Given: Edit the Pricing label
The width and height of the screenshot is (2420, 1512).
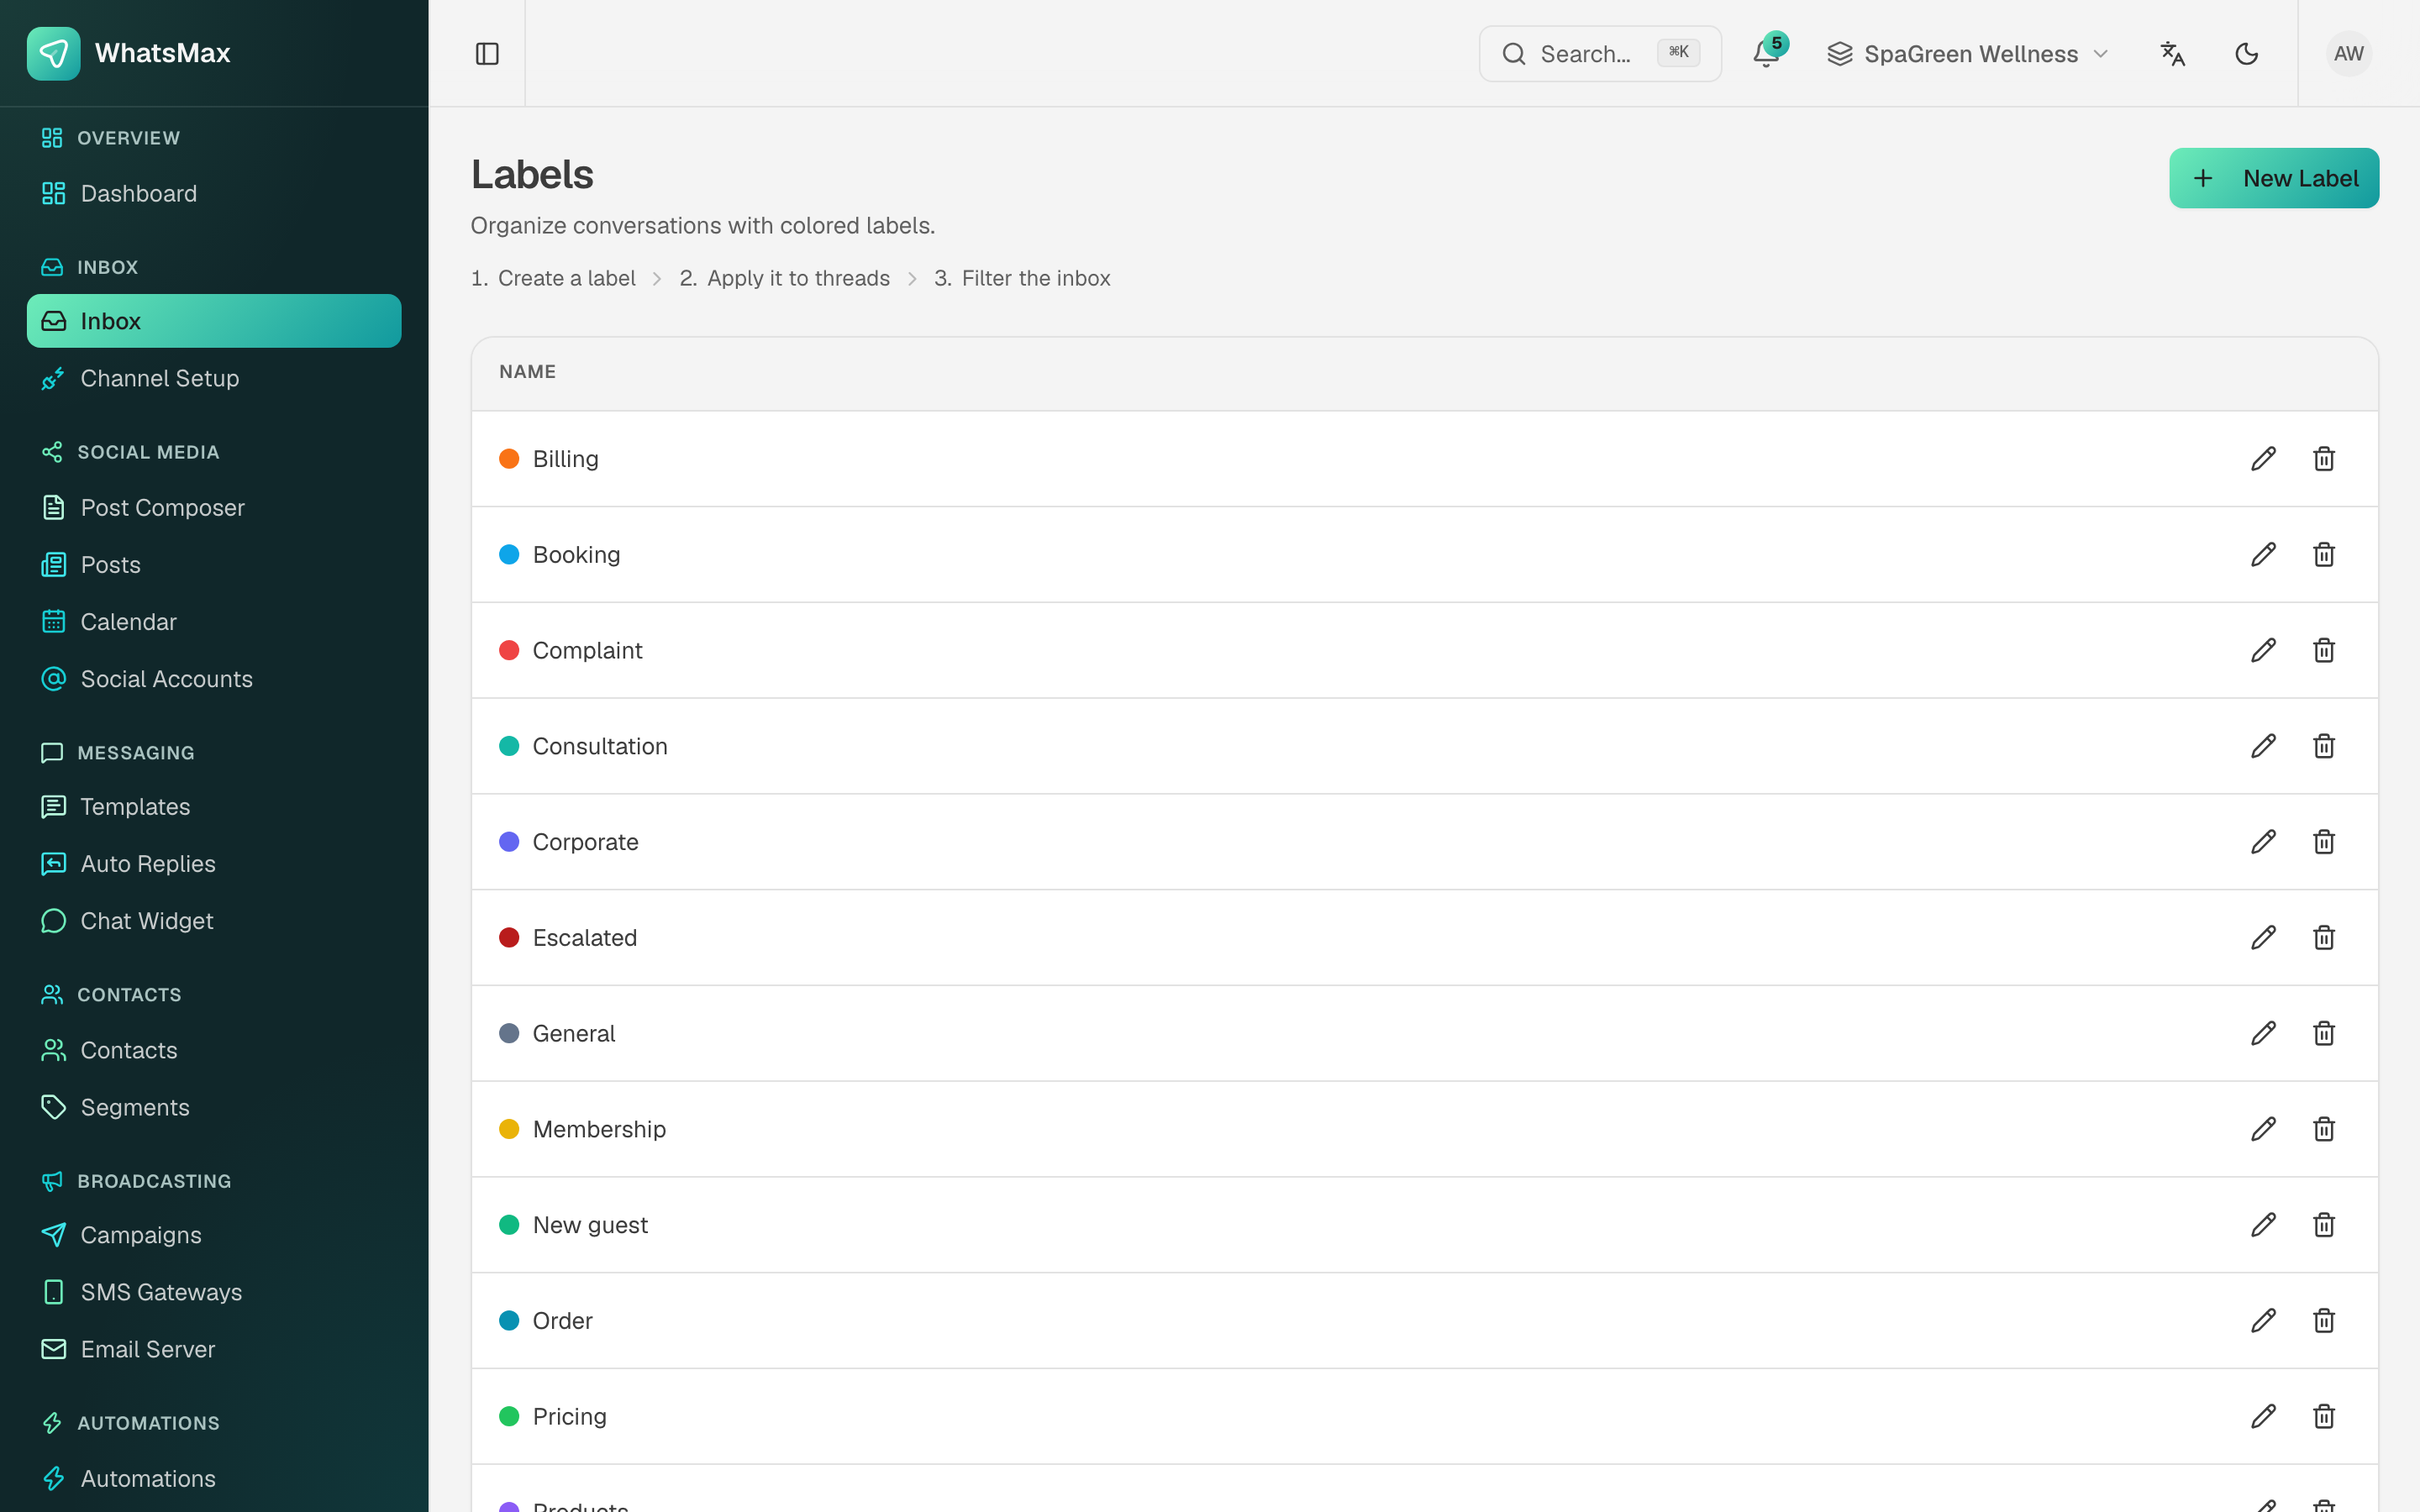Looking at the screenshot, I should 2264,1416.
